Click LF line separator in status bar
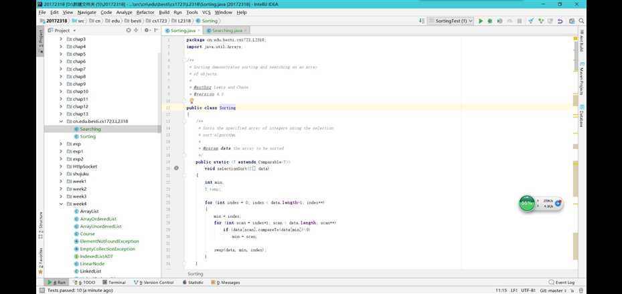 (514, 291)
